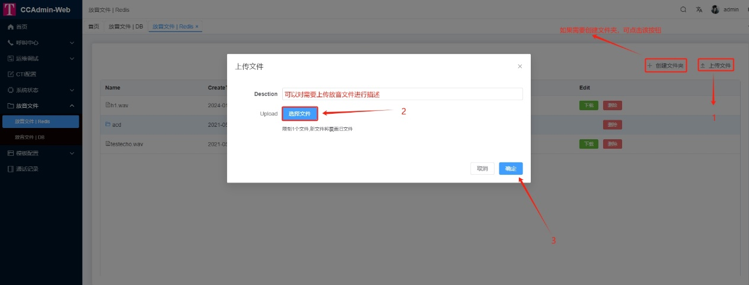Screen dimensions: 749x285
Task: Expand the 系统状态 menu chevron
Action: pos(72,90)
